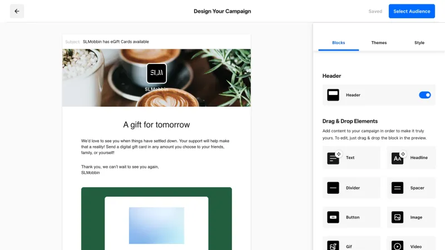Select the blue gradient gift card image
Screen dimensions: 445x250
(x=156, y=226)
